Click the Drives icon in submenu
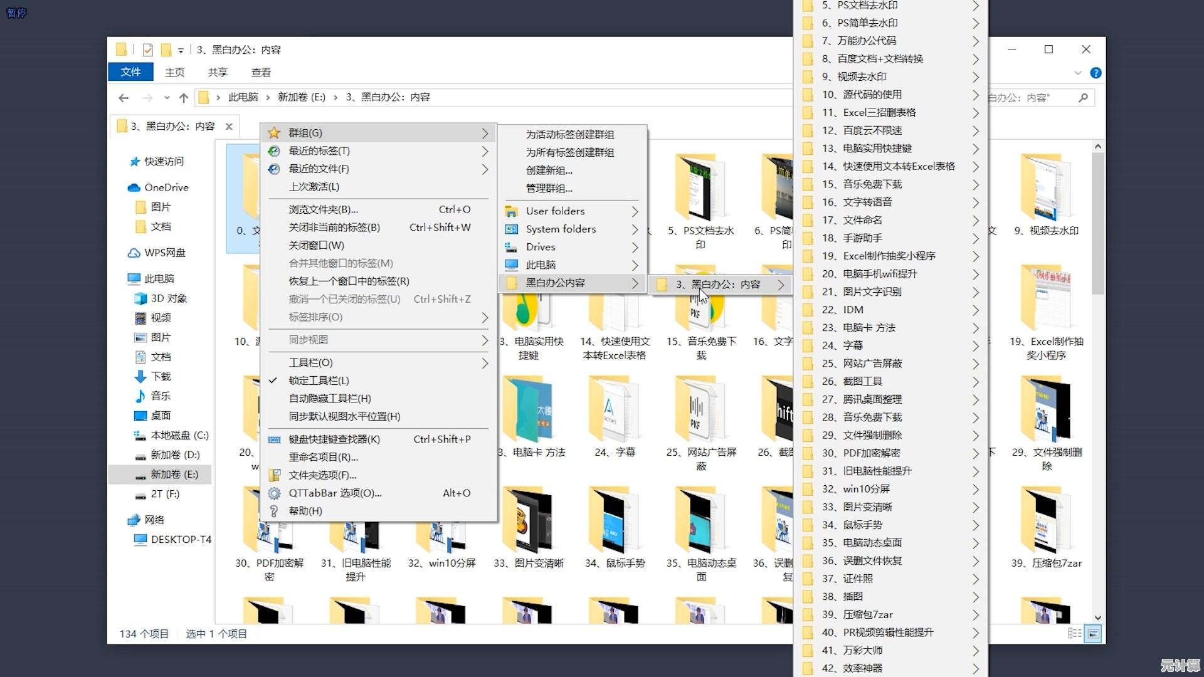 point(512,247)
